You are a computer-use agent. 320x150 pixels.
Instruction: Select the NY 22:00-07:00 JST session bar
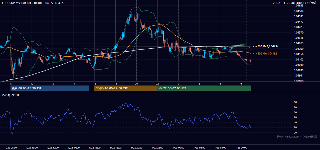click(204, 88)
